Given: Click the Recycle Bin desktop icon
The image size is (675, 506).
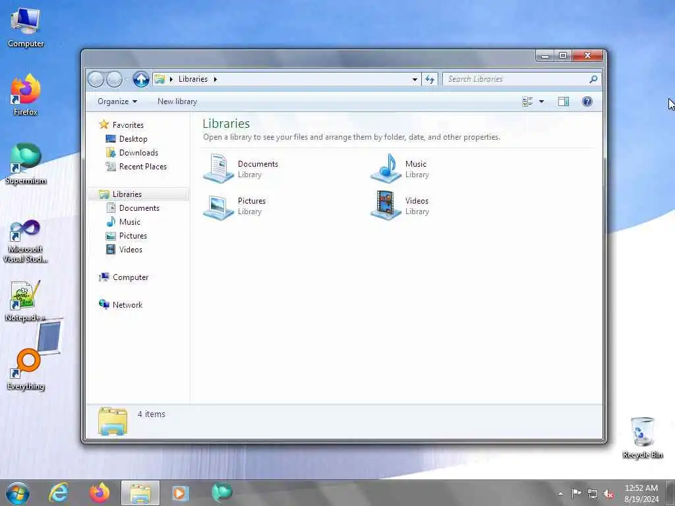Looking at the screenshot, I should [642, 438].
